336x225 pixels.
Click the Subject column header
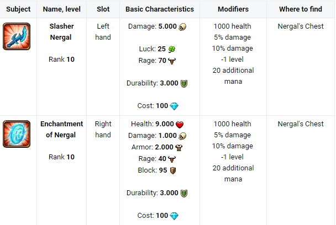(x=18, y=9)
